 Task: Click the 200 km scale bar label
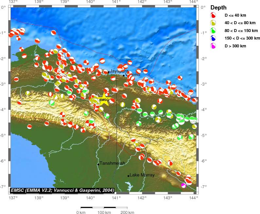tap(127, 213)
